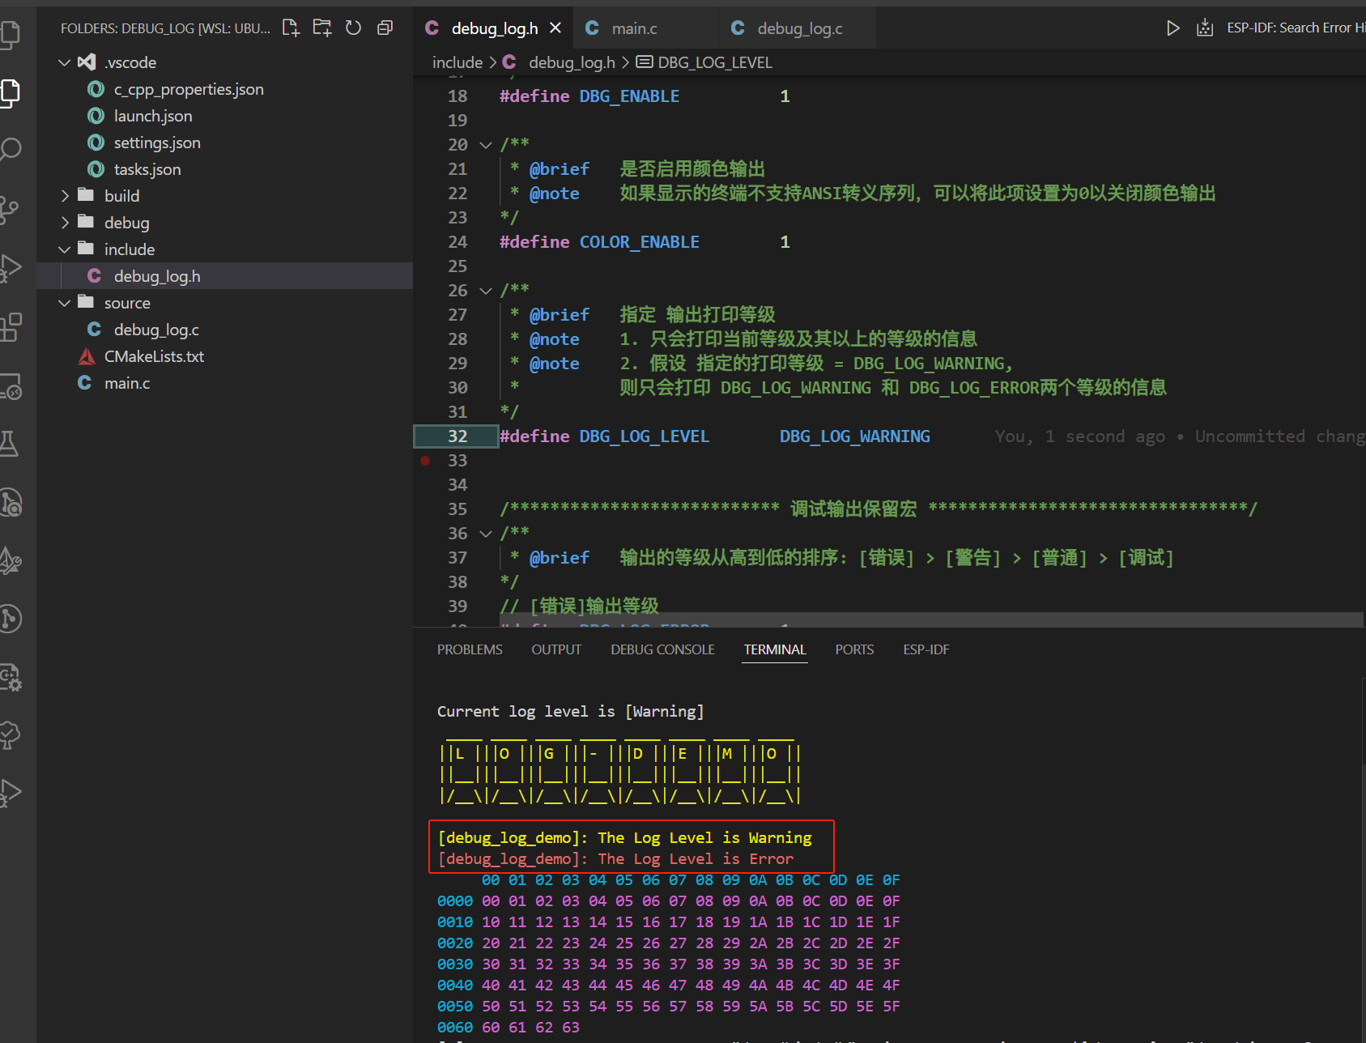Viewport: 1366px width, 1043px height.
Task: Fold the comment block at line 36
Action: (486, 534)
